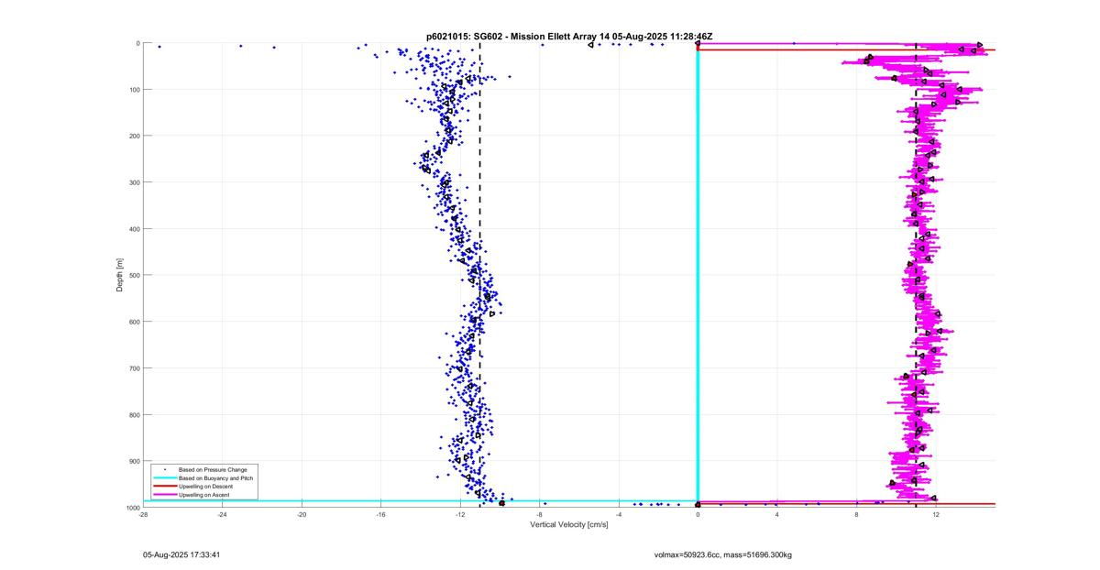This screenshot has height=570, width=1100.
Task: Click the velocity axis tick label positive '4'
Action: 777,515
